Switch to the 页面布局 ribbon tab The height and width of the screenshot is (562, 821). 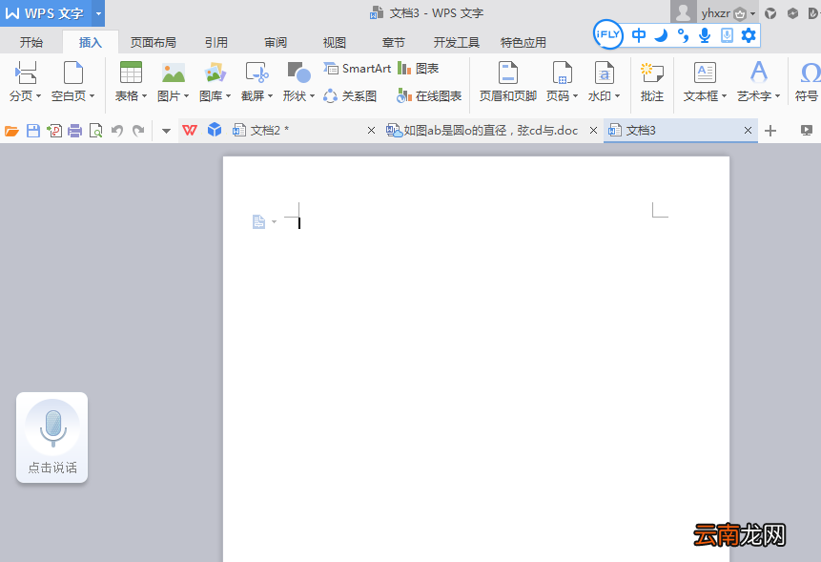[x=153, y=42]
